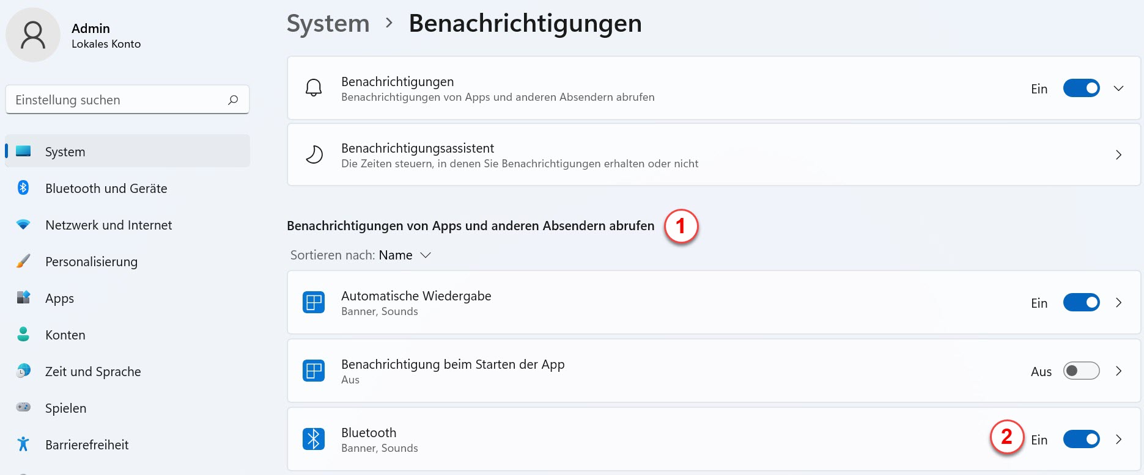Click the Barrierefreiheit accessibility icon

pyautogui.click(x=23, y=444)
